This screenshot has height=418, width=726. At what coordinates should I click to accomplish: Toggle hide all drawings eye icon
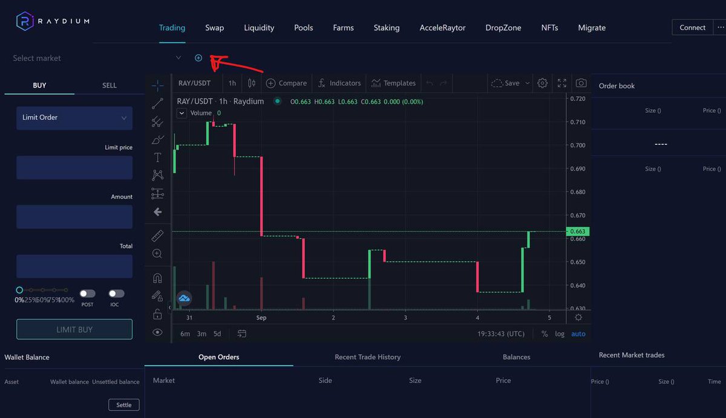click(157, 332)
